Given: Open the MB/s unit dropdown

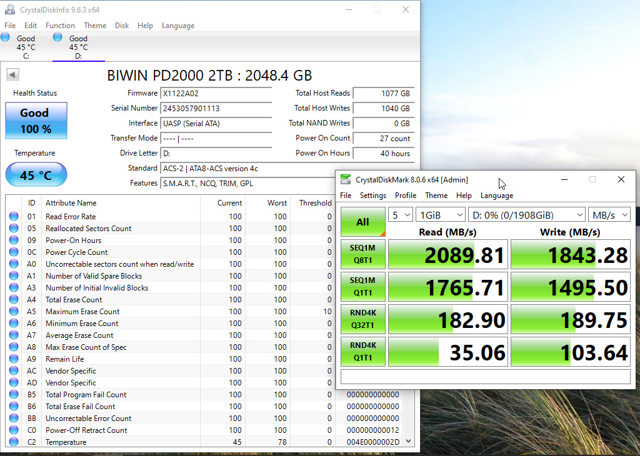Looking at the screenshot, I should click(x=609, y=215).
